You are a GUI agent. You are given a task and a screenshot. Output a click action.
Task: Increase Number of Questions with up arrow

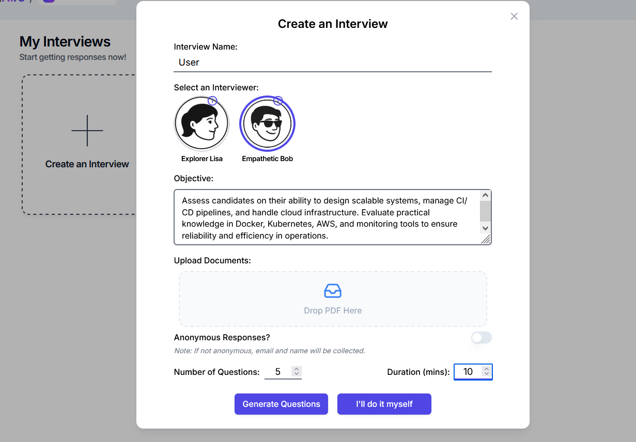coord(296,369)
